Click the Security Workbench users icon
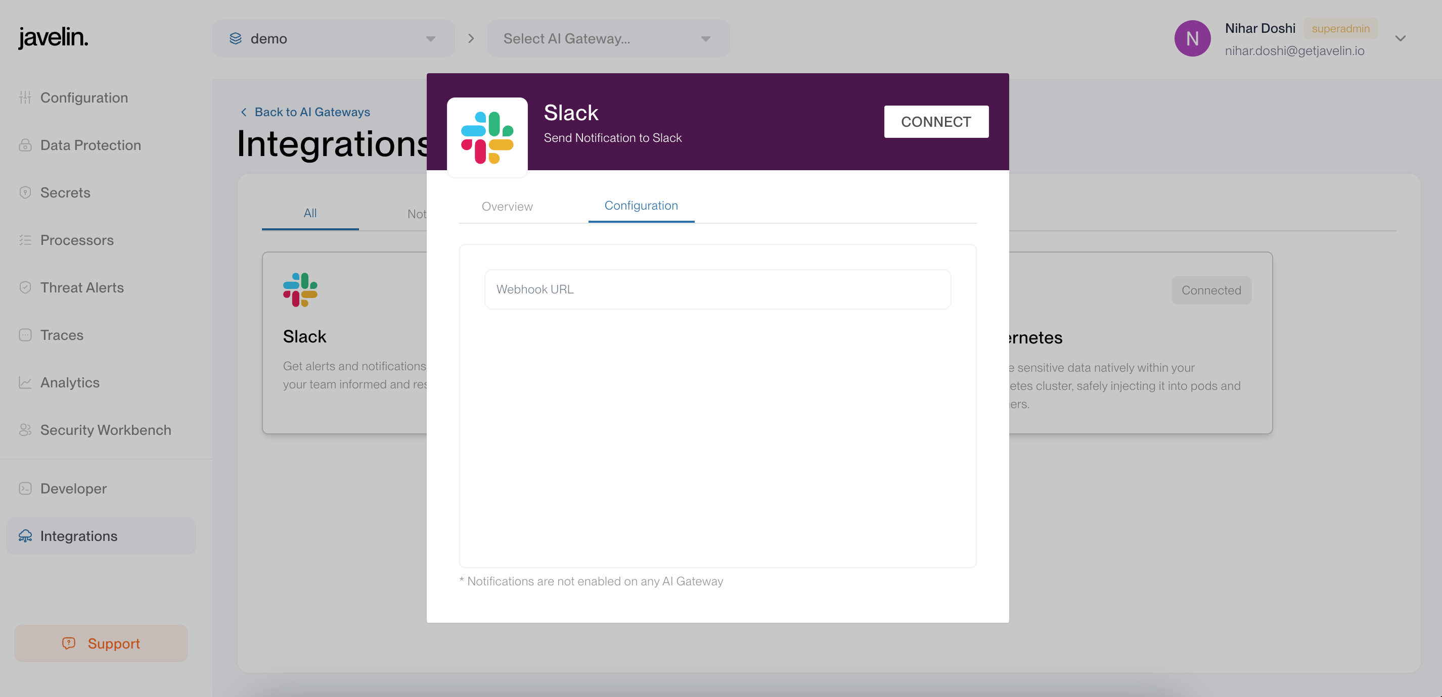 pyautogui.click(x=25, y=430)
